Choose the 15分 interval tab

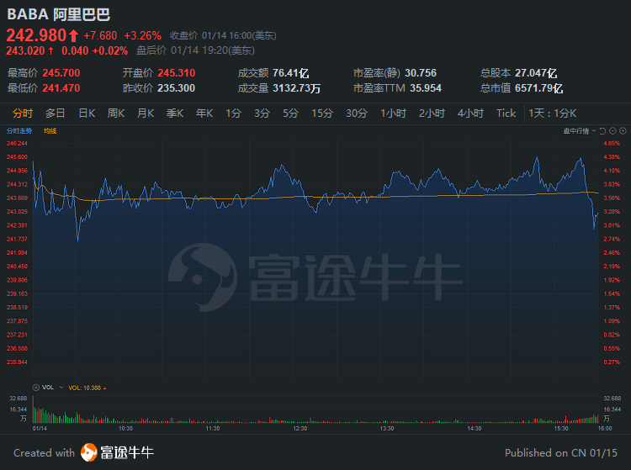322,114
